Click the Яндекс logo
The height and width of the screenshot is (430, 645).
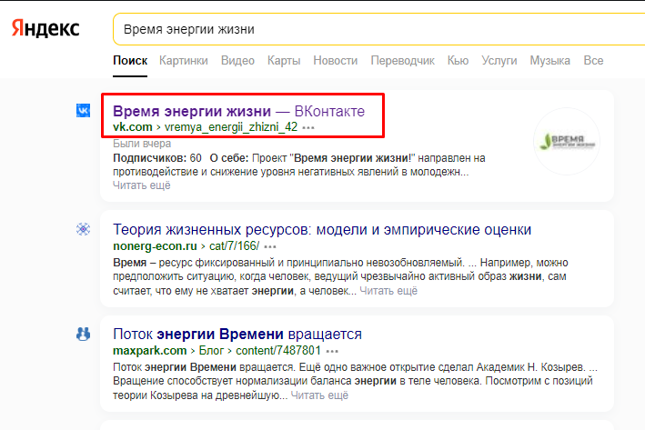pyautogui.click(x=45, y=29)
